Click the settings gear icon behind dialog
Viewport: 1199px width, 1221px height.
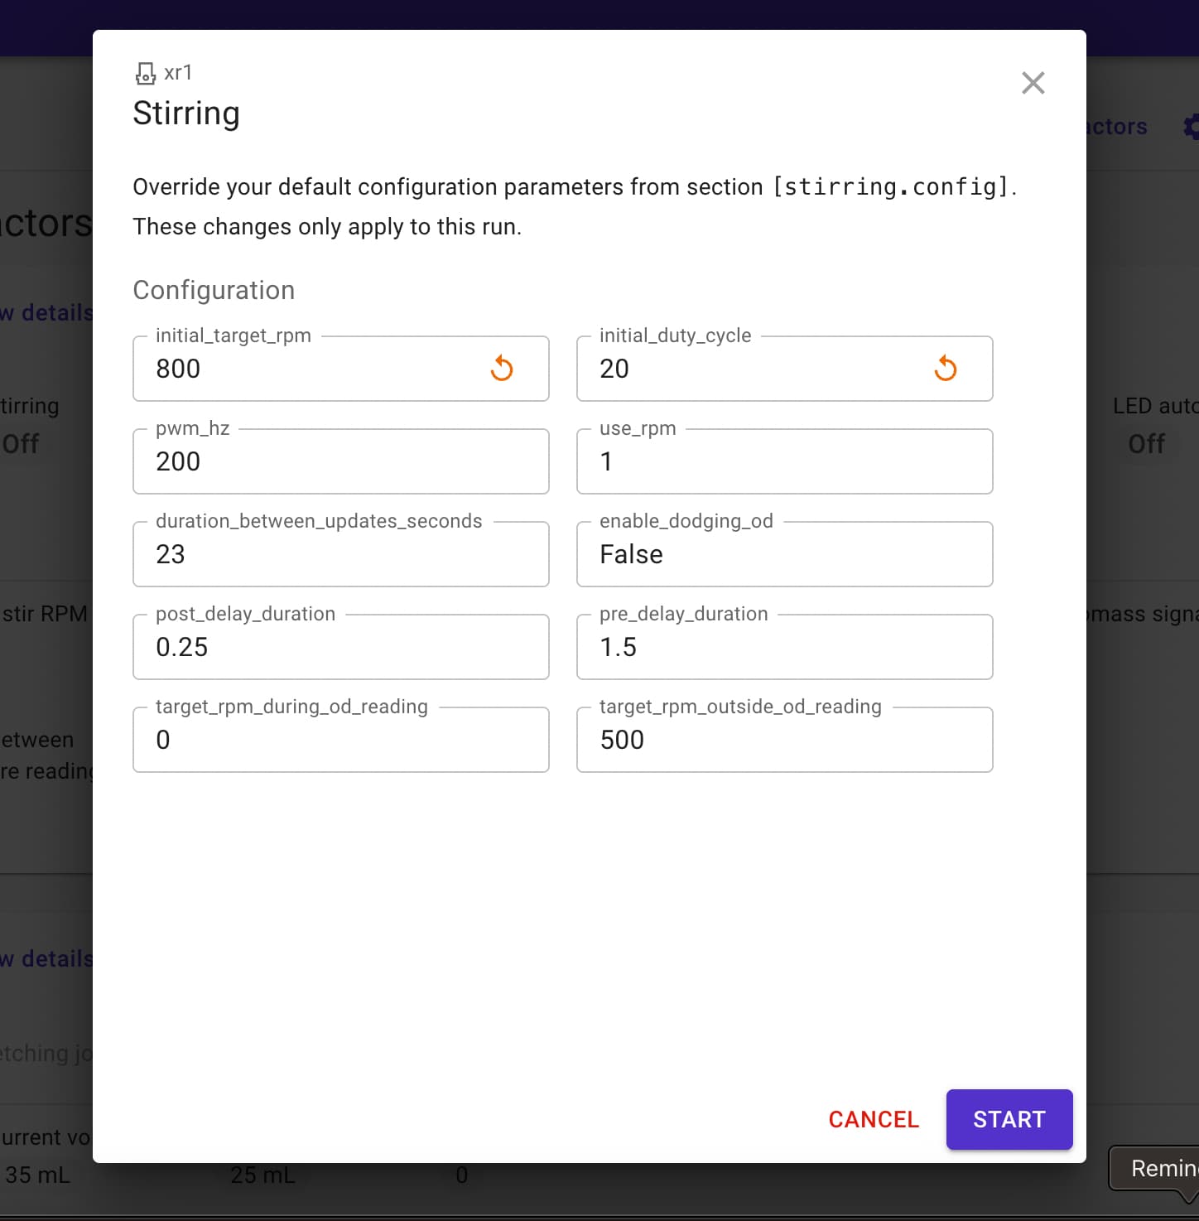[x=1192, y=127]
